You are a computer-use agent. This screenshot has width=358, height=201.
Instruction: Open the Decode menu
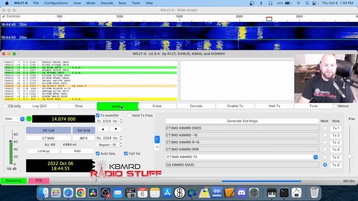pos(107,3)
